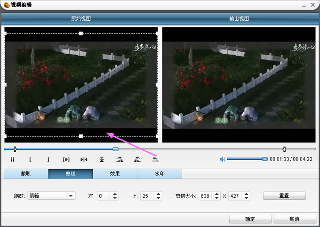Decrease crop width 638
Image resolution: width=320 pixels, height=227 pixels.
(x=217, y=198)
